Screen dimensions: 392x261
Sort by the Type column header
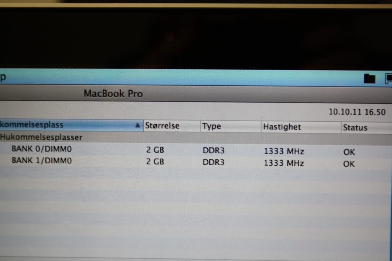tap(212, 127)
